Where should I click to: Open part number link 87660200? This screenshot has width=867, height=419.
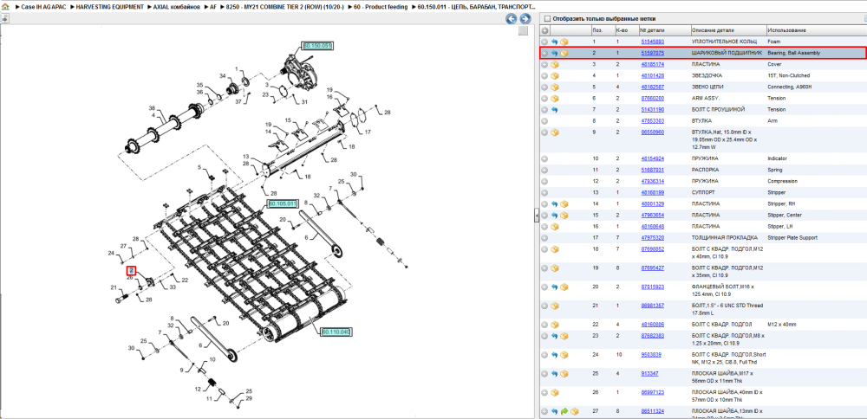tap(653, 99)
